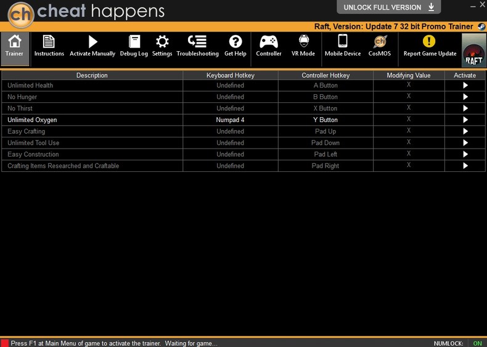Click Report Game Update warning icon
This screenshot has height=347, width=487.
tap(429, 43)
